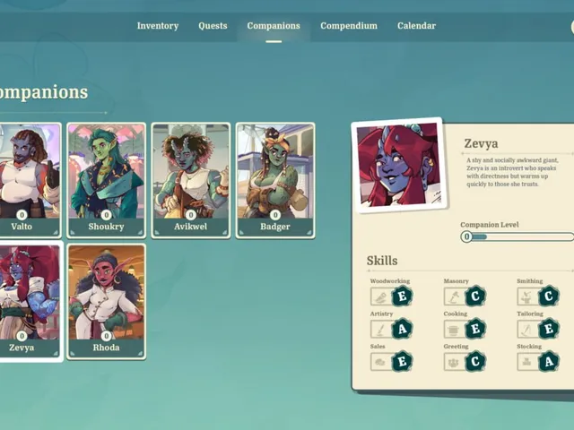Pick the Badger companion card

pos(275,180)
